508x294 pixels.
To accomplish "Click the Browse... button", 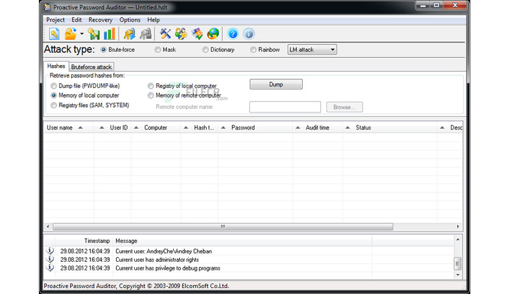I will click(345, 107).
